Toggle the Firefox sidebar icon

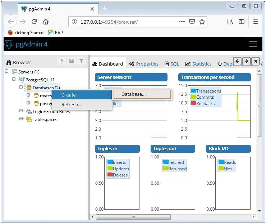(242, 22)
